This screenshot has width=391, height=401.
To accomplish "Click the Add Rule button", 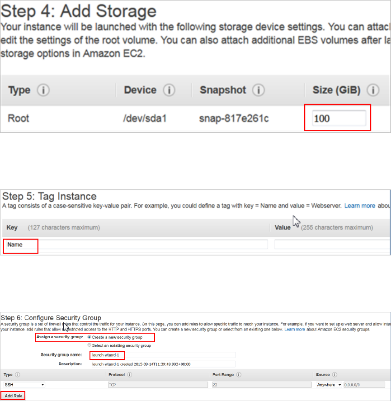I will tap(13, 396).
